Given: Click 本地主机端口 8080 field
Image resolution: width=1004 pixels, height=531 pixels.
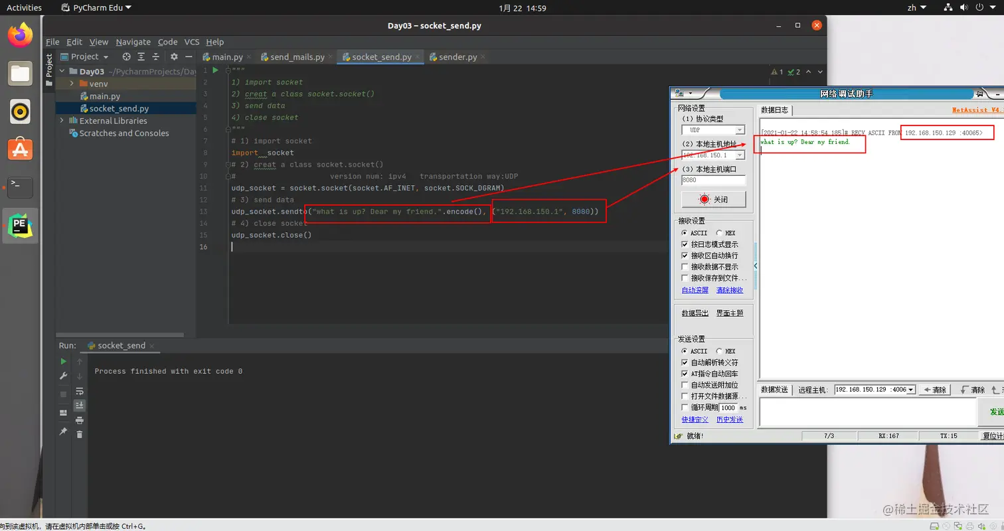Looking at the screenshot, I should point(713,180).
